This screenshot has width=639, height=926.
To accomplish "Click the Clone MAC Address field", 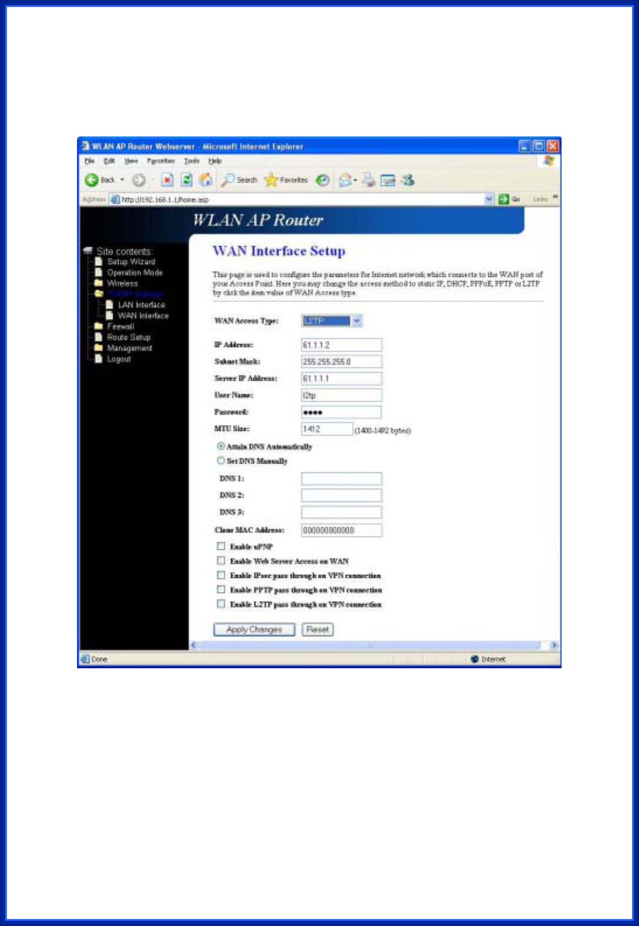I will 341,530.
